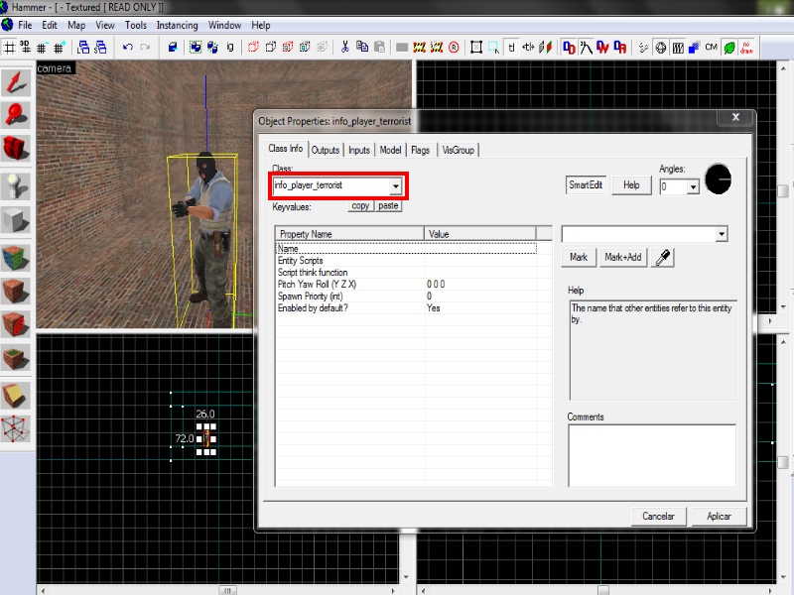Select the Apply Decals target icon
Image resolution: width=794 pixels, height=595 pixels.
[16, 324]
